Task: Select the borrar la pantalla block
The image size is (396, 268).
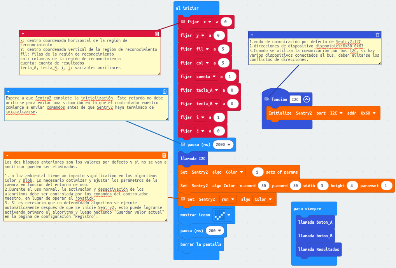Action: [x=201, y=245]
